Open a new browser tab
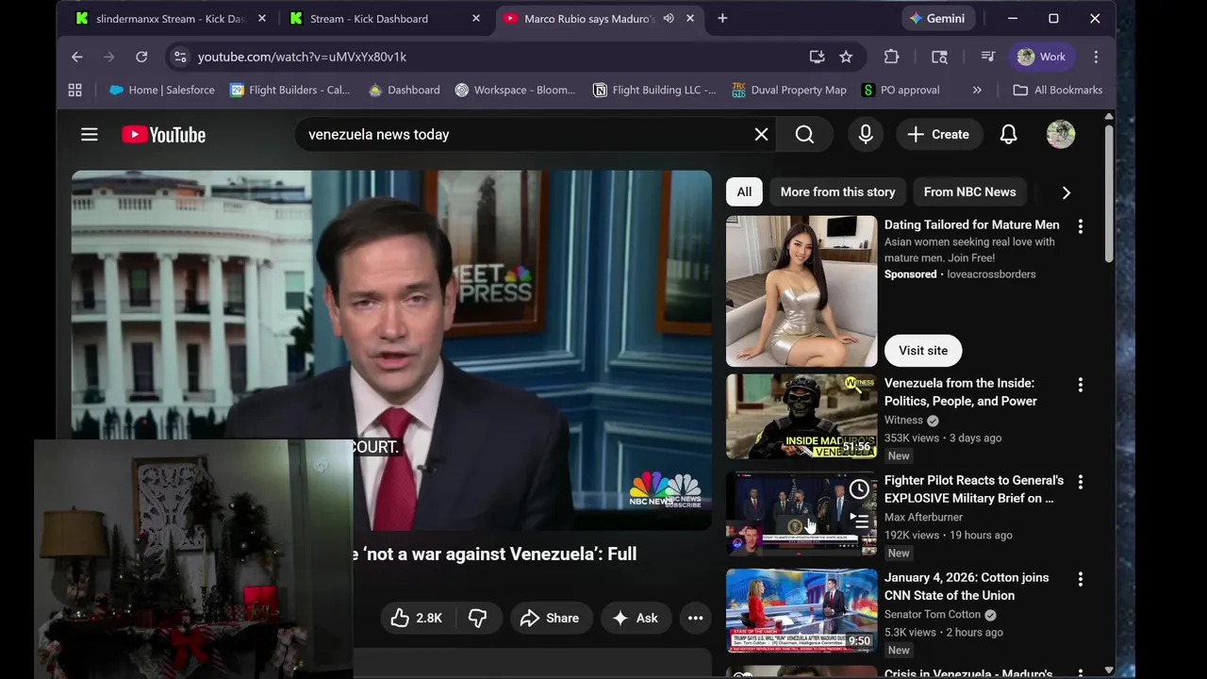 click(x=722, y=18)
